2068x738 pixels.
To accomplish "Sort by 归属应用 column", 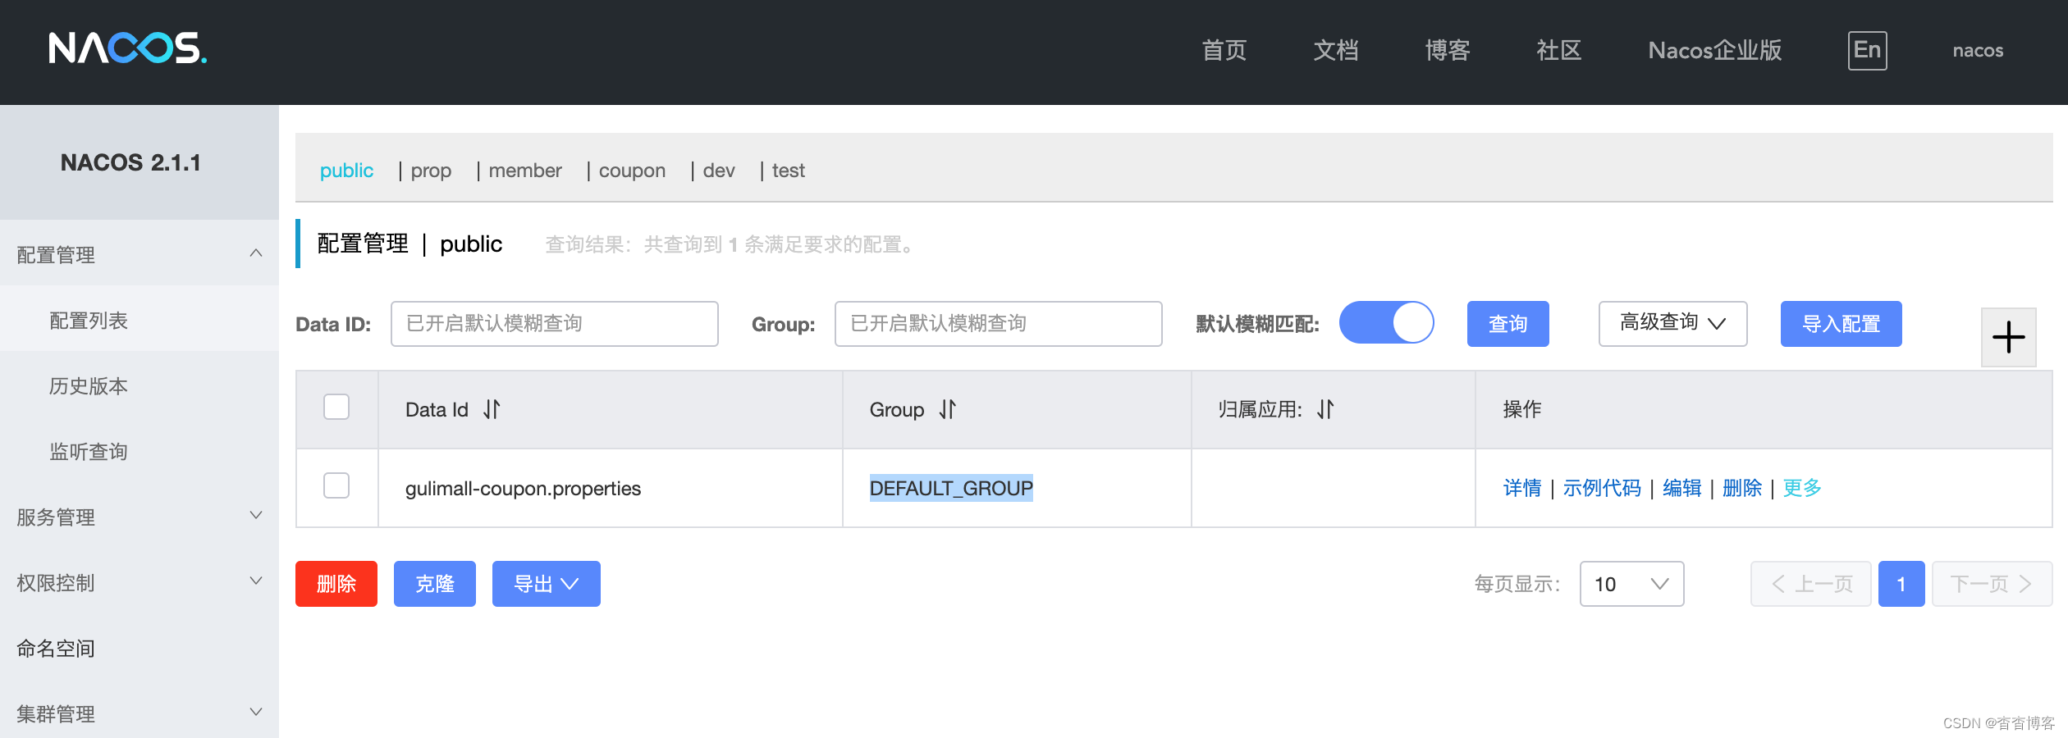I will pyautogui.click(x=1325, y=409).
